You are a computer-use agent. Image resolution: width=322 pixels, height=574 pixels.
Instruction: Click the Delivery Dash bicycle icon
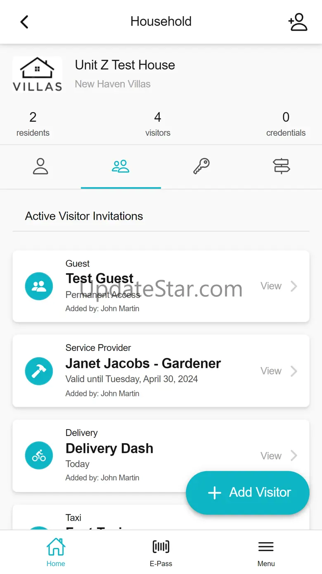(x=39, y=456)
